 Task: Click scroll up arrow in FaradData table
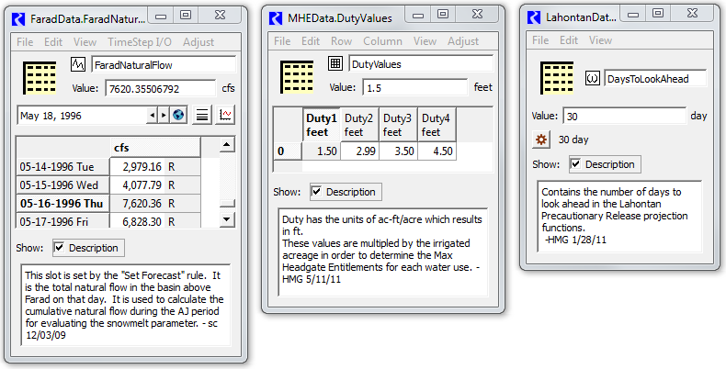[x=227, y=145]
